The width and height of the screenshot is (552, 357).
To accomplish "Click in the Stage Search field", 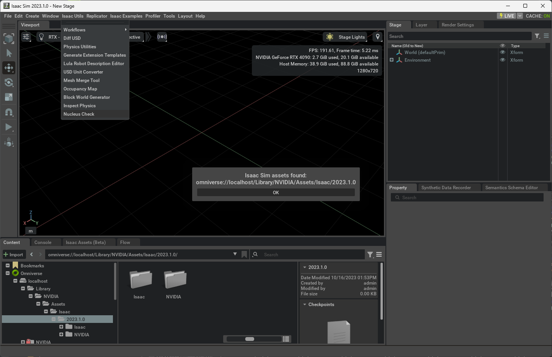I will coord(459,36).
